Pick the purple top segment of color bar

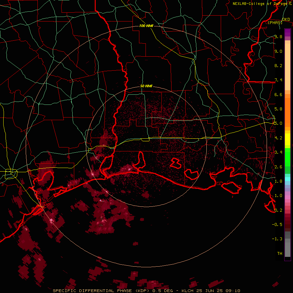click(x=287, y=33)
